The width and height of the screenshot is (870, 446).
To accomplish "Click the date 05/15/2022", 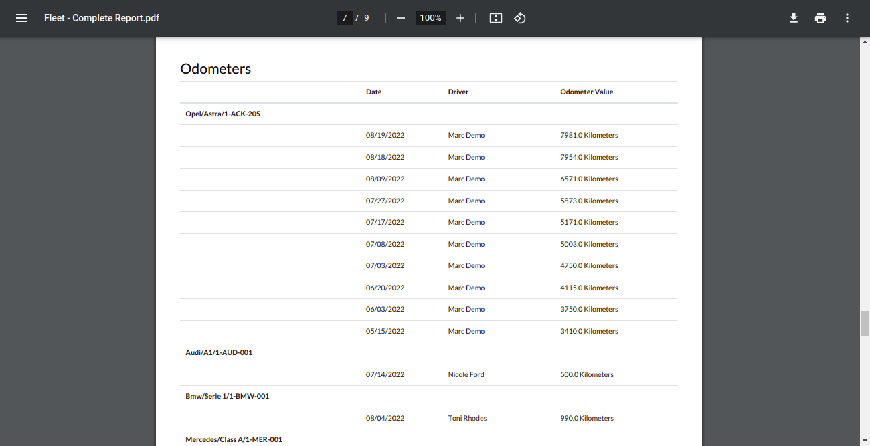I will tap(385, 331).
